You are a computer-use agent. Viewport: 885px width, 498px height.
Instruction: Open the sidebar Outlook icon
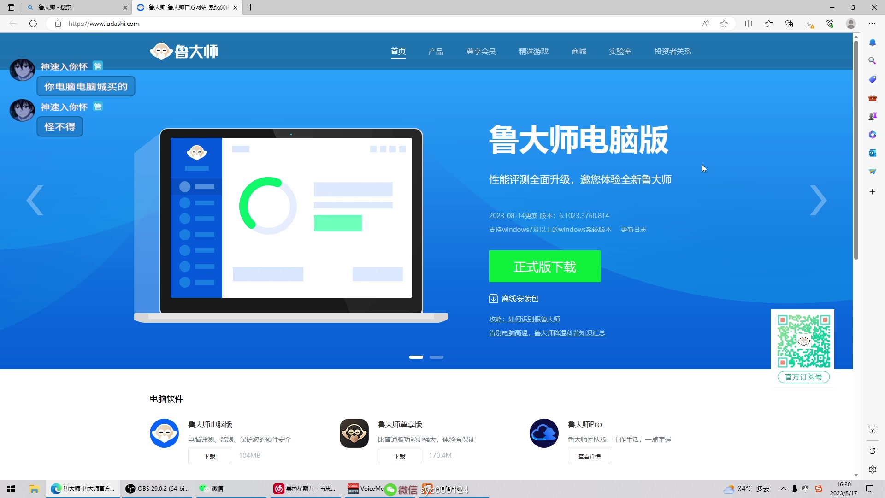click(873, 153)
